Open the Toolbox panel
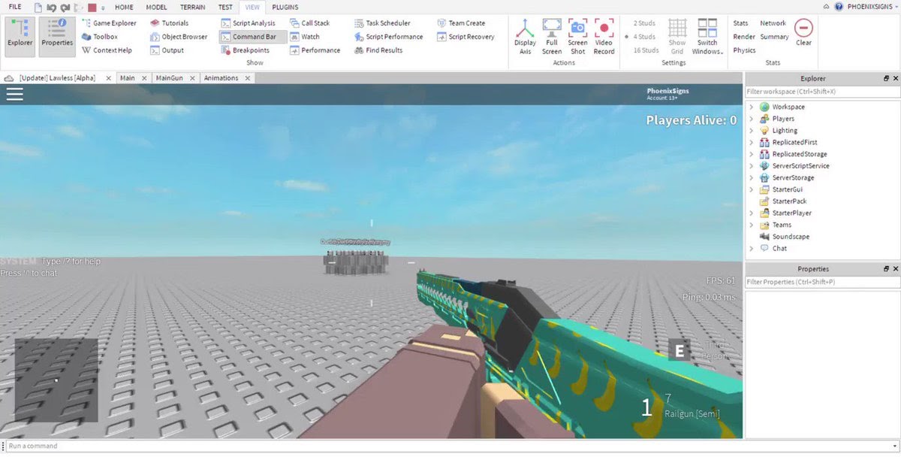The width and height of the screenshot is (901, 472). (x=99, y=37)
